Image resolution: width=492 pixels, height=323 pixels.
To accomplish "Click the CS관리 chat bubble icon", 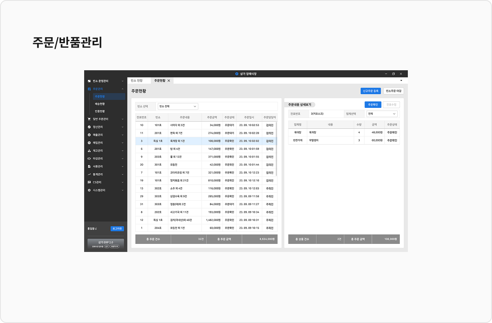I will click(89, 182).
